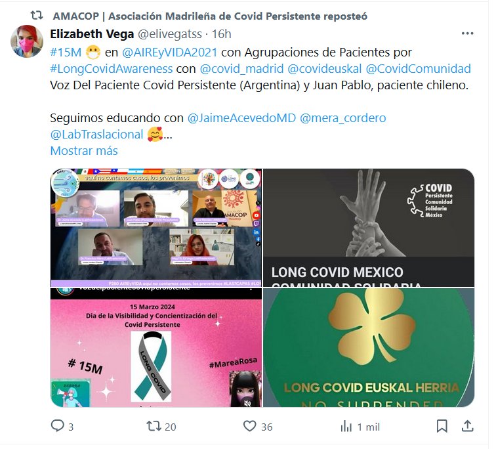
Task: Open the @LabTraslacional mention
Action: click(97, 134)
